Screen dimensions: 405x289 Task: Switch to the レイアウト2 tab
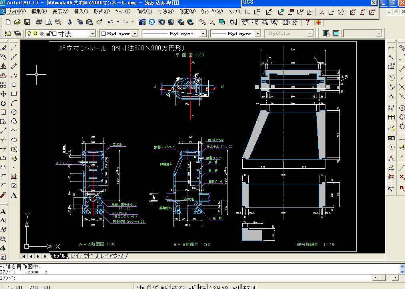112,256
